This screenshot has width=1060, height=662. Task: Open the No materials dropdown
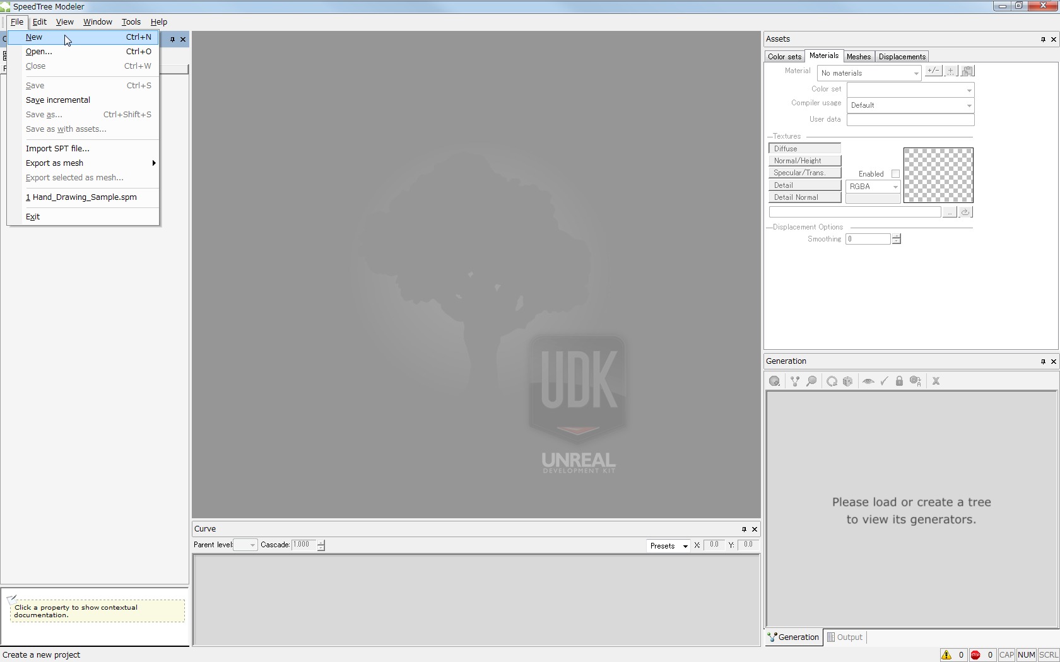[x=869, y=73]
